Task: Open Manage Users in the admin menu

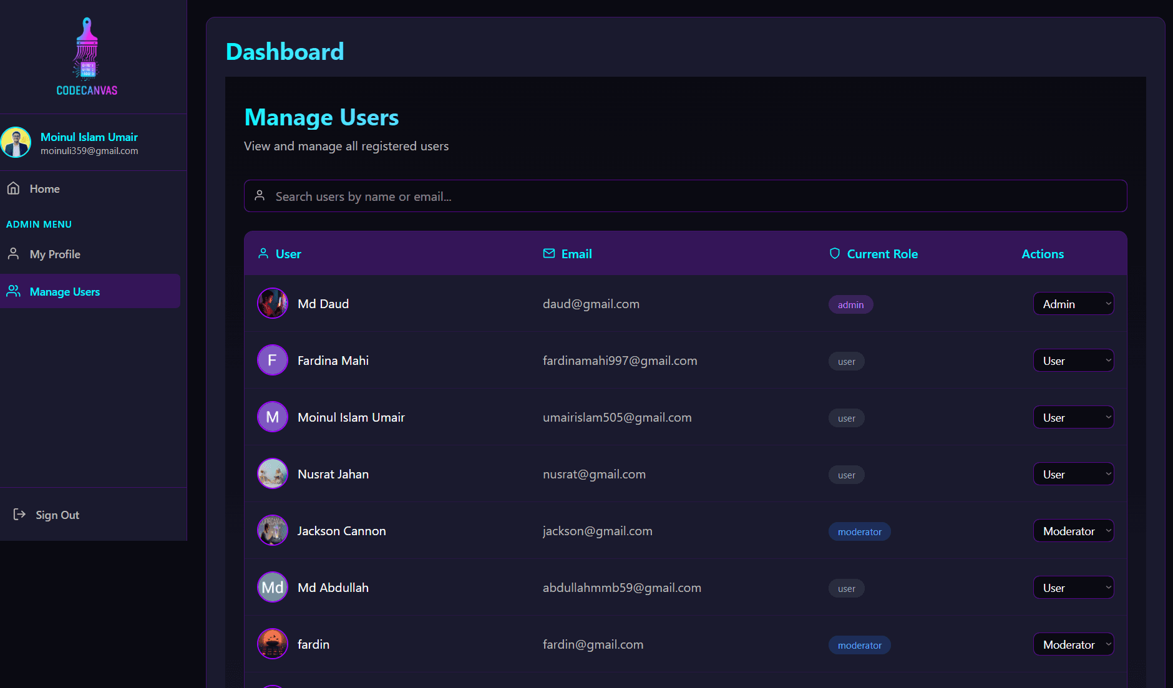Action: point(65,292)
